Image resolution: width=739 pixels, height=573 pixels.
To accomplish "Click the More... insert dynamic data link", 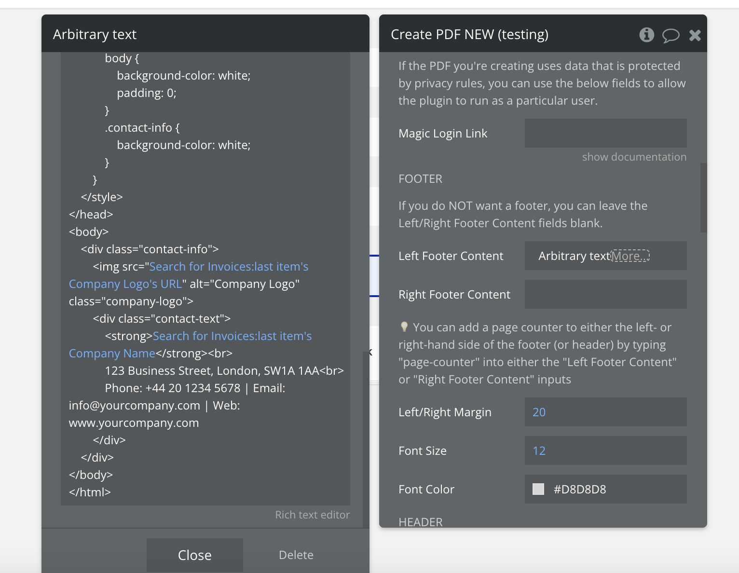I will point(630,256).
